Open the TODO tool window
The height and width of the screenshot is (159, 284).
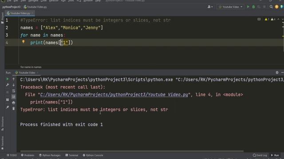pos(12,155)
